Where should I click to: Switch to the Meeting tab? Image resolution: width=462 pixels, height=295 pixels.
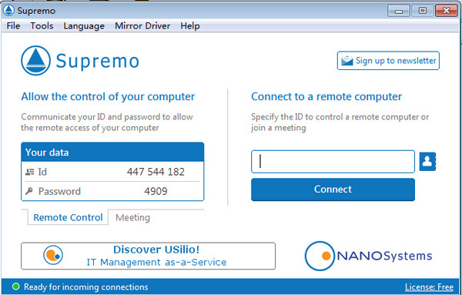click(132, 217)
